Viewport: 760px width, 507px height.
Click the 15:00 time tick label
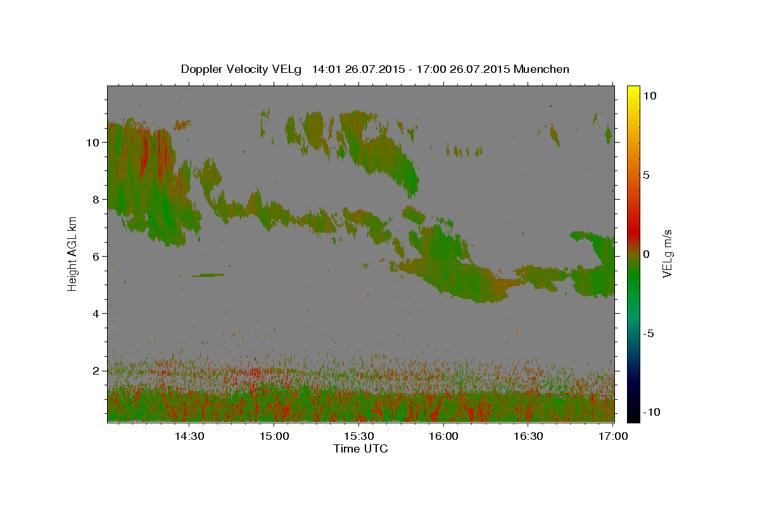(x=274, y=436)
